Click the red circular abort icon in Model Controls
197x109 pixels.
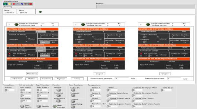point(30,4)
